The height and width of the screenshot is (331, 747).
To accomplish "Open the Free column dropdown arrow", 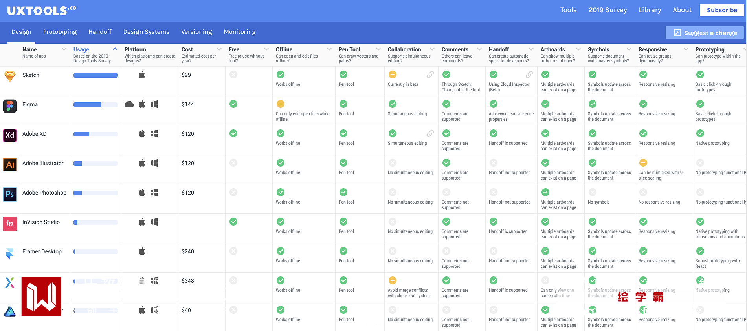I will pyautogui.click(x=266, y=49).
